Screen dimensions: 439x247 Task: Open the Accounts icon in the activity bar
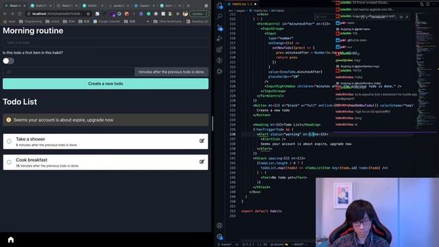pyautogui.click(x=219, y=226)
